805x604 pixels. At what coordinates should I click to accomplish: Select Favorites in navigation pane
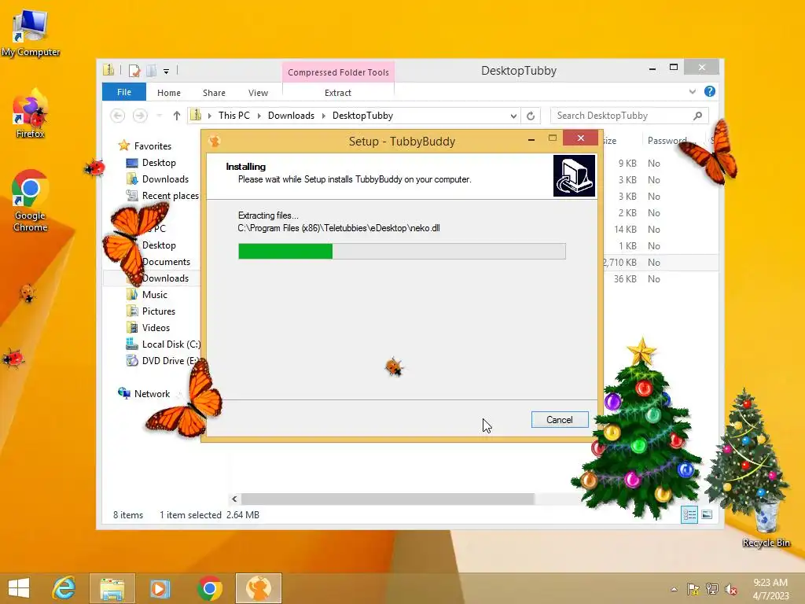point(153,145)
